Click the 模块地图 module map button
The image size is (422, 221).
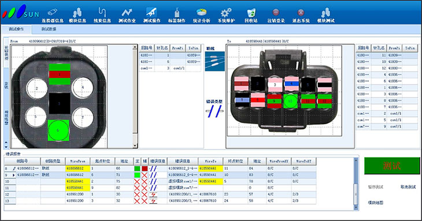[x=375, y=203]
